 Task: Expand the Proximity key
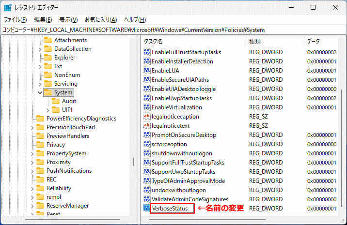coord(32,163)
